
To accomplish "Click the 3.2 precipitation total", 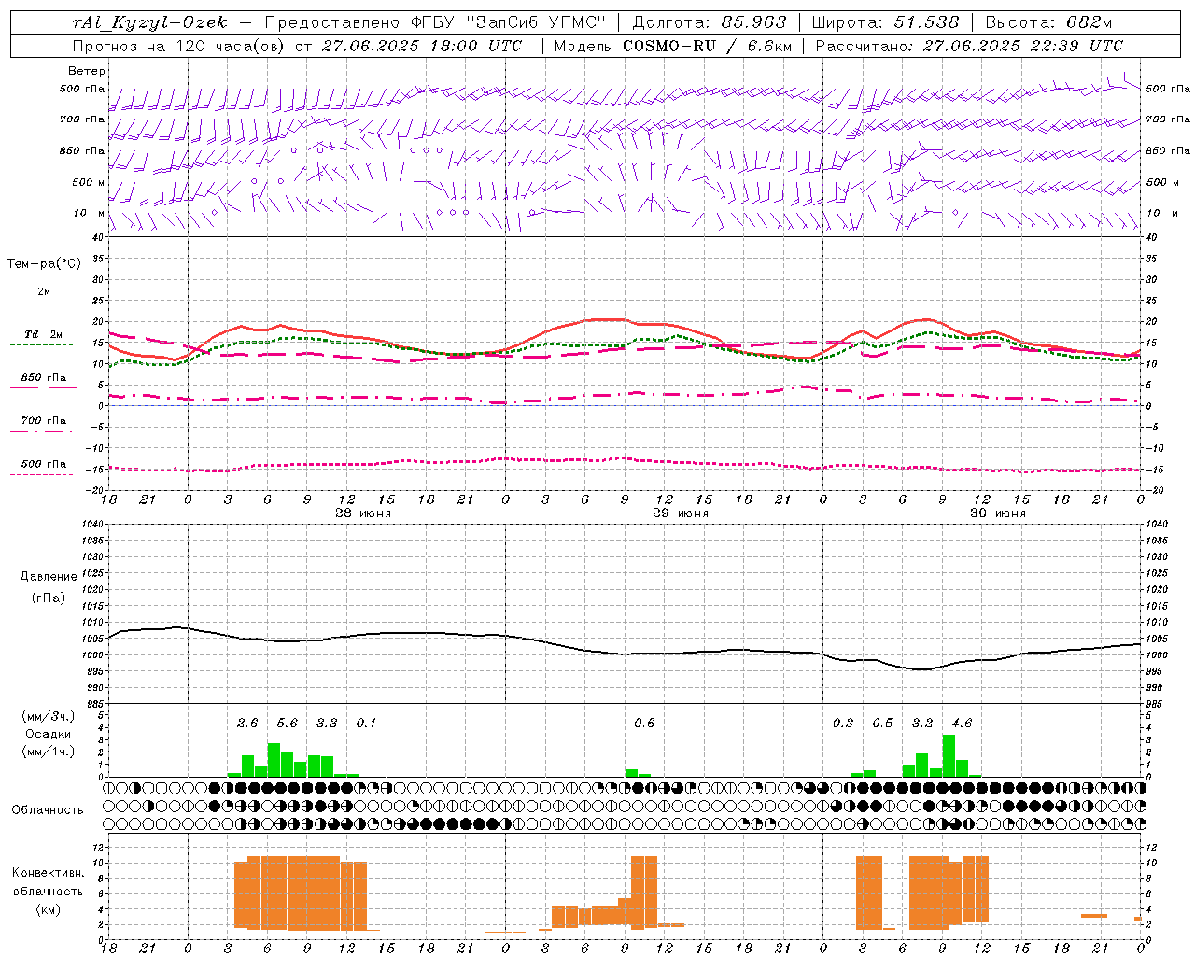I will pyautogui.click(x=922, y=724).
